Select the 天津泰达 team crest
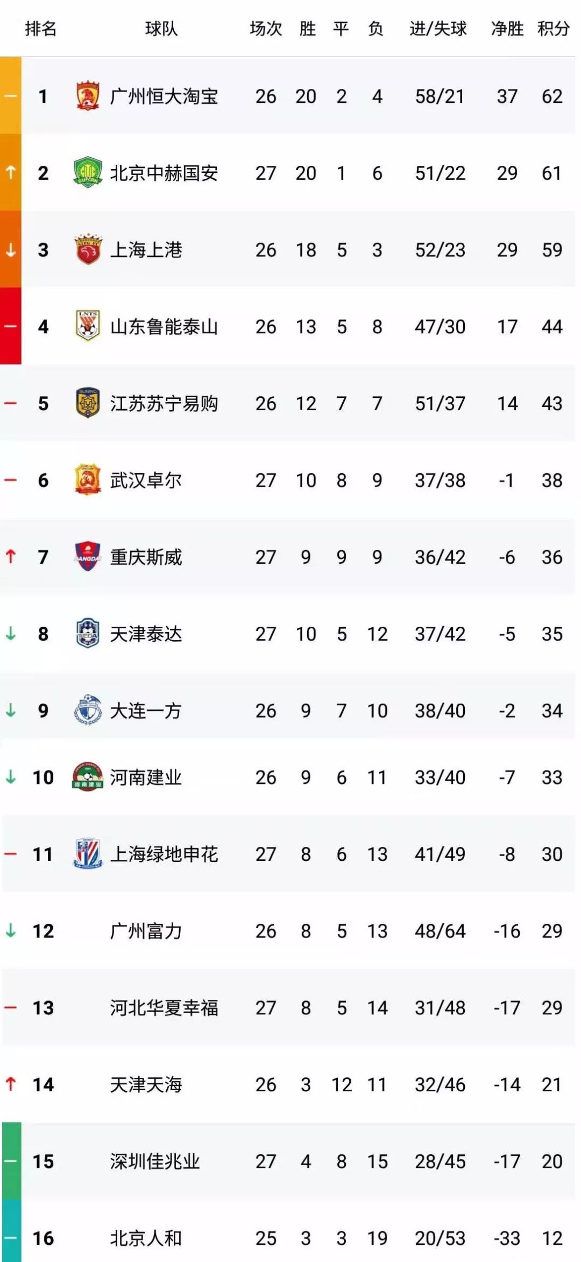Screen dimensions: 581x1262 88,633
